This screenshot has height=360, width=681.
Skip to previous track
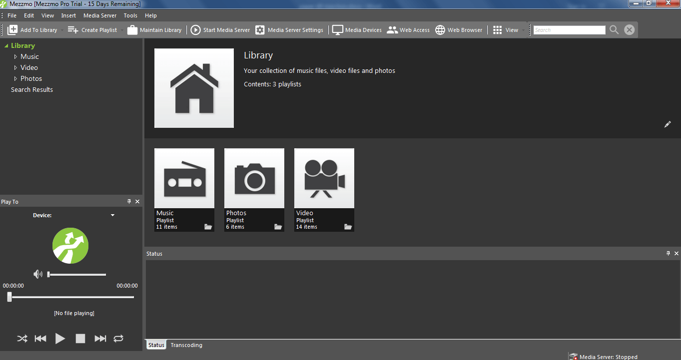tap(40, 339)
